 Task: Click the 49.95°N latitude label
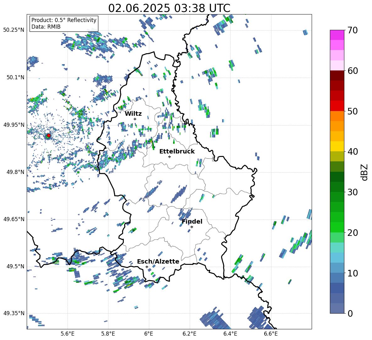(x=14, y=125)
